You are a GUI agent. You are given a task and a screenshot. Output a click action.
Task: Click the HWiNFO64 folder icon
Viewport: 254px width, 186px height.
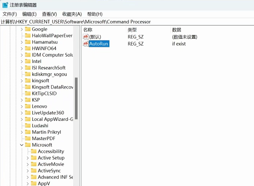click(28, 49)
